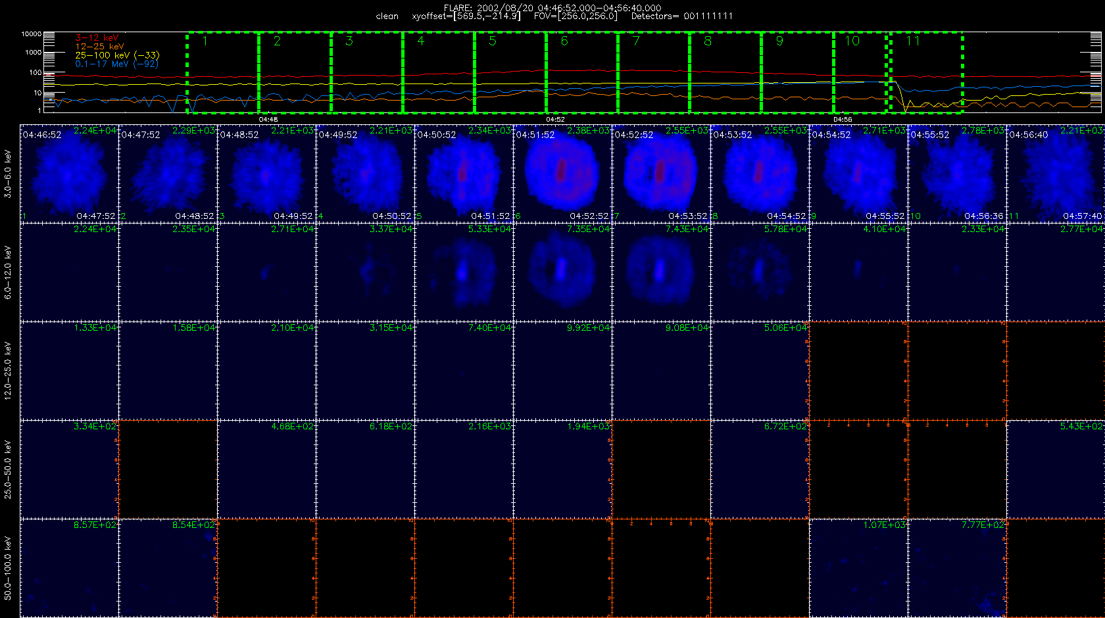Select interval marker 11 in the light curve
Screen dimensions: 1105x618
[912, 41]
